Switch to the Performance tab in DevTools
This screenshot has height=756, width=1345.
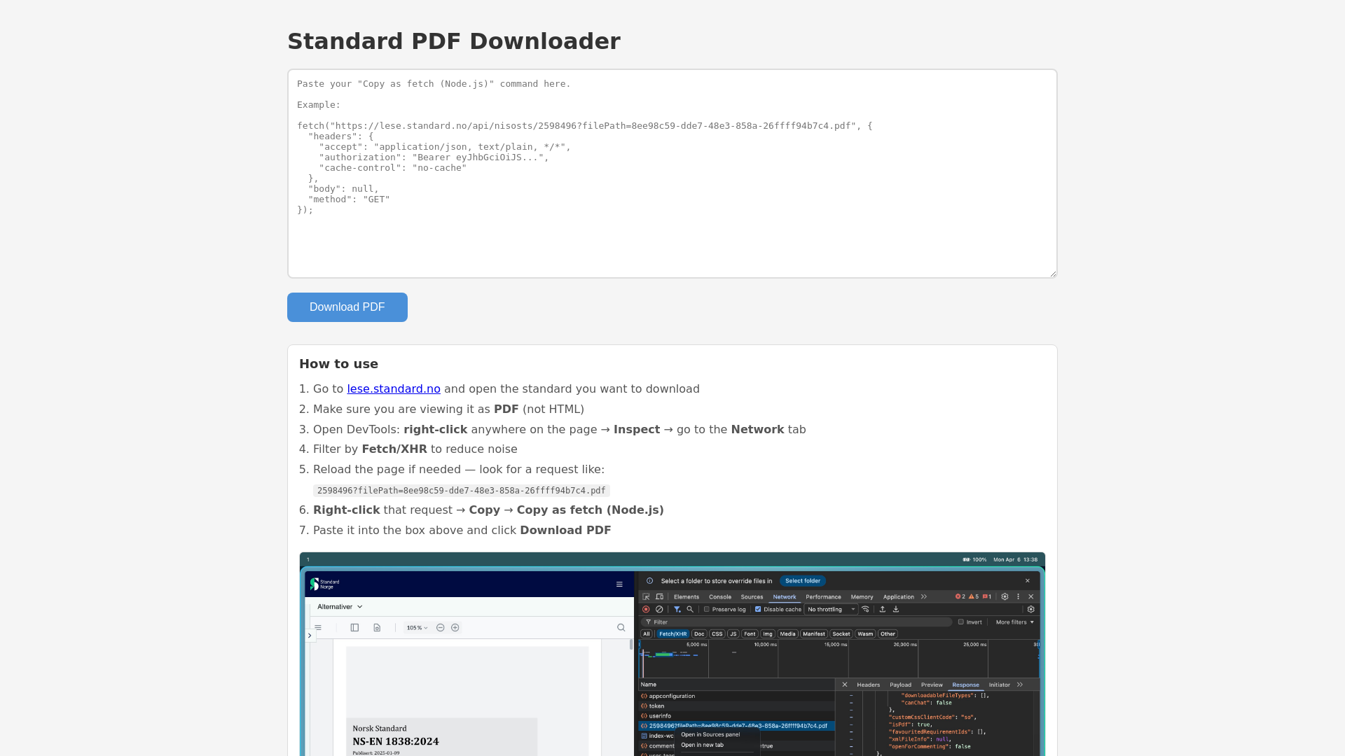pos(823,597)
